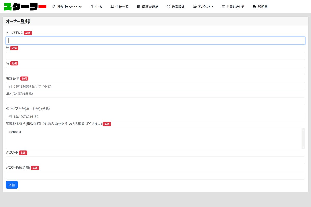The width and height of the screenshot is (311, 207).
Task: Click the 操作中: schooler label
Action: click(x=69, y=7)
